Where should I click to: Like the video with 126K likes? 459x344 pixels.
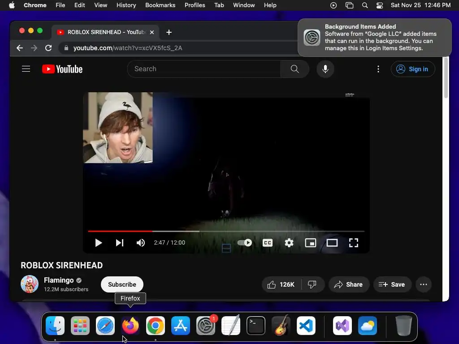pyautogui.click(x=281, y=284)
